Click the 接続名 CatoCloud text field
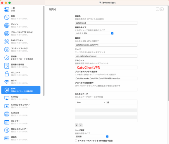This screenshot has height=144, width=169. (x=106, y=23)
